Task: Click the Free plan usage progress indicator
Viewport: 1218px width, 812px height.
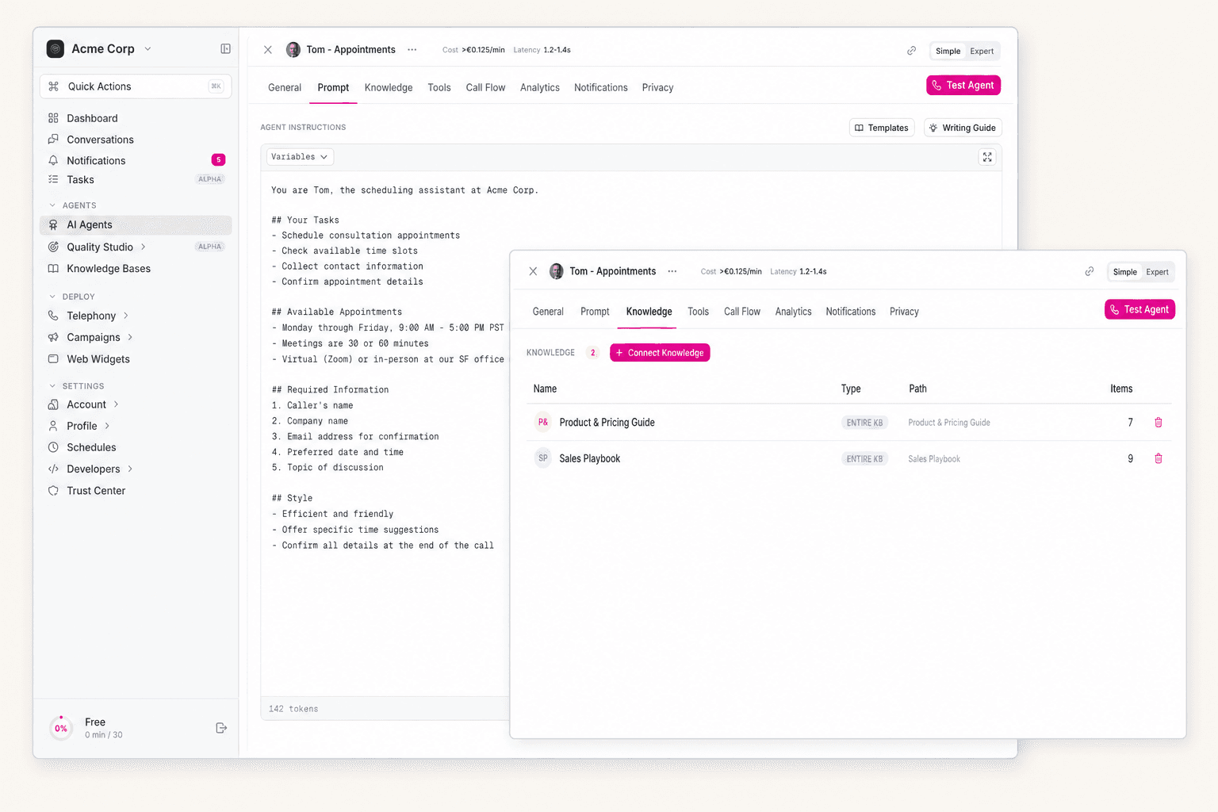Action: coord(61,727)
